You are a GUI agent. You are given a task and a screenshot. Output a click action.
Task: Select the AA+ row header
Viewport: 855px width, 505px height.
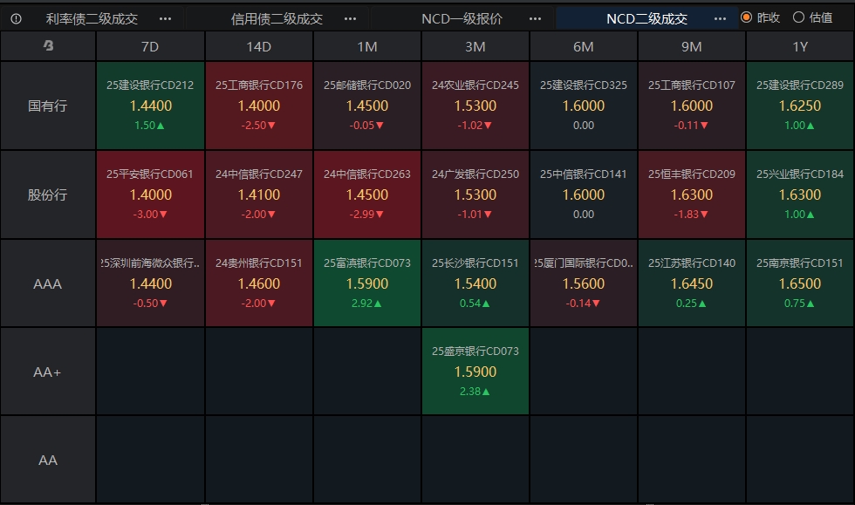click(x=48, y=372)
